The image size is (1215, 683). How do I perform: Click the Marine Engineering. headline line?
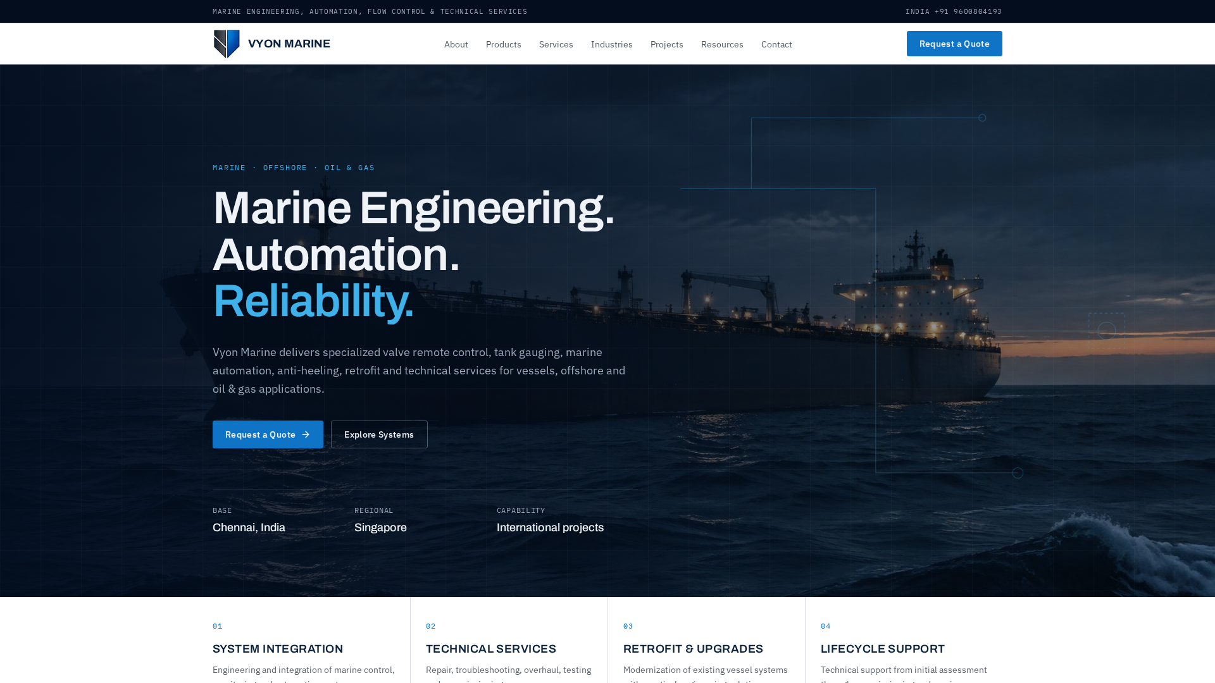pos(413,208)
